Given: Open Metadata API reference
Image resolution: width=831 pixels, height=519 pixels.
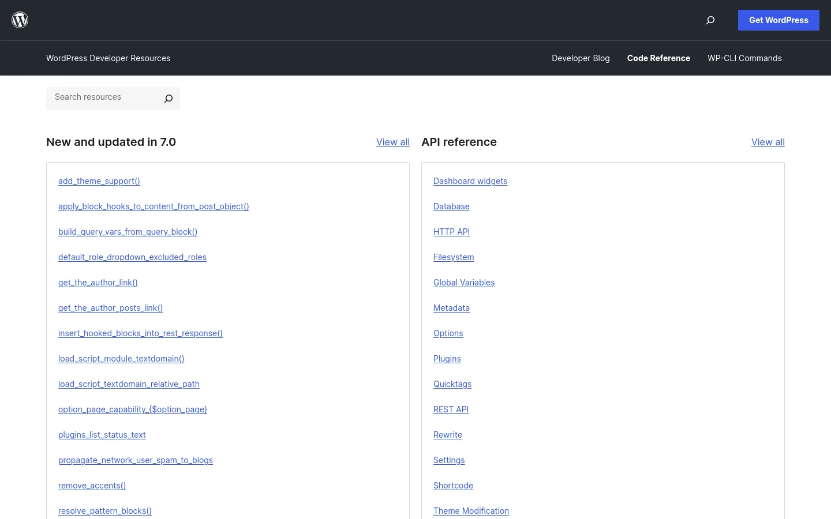Looking at the screenshot, I should point(451,308).
